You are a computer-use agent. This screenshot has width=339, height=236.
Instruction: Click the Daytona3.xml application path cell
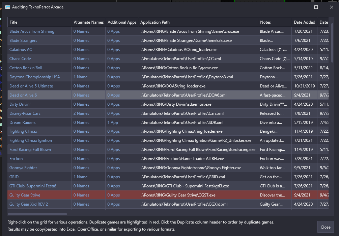coord(198,77)
